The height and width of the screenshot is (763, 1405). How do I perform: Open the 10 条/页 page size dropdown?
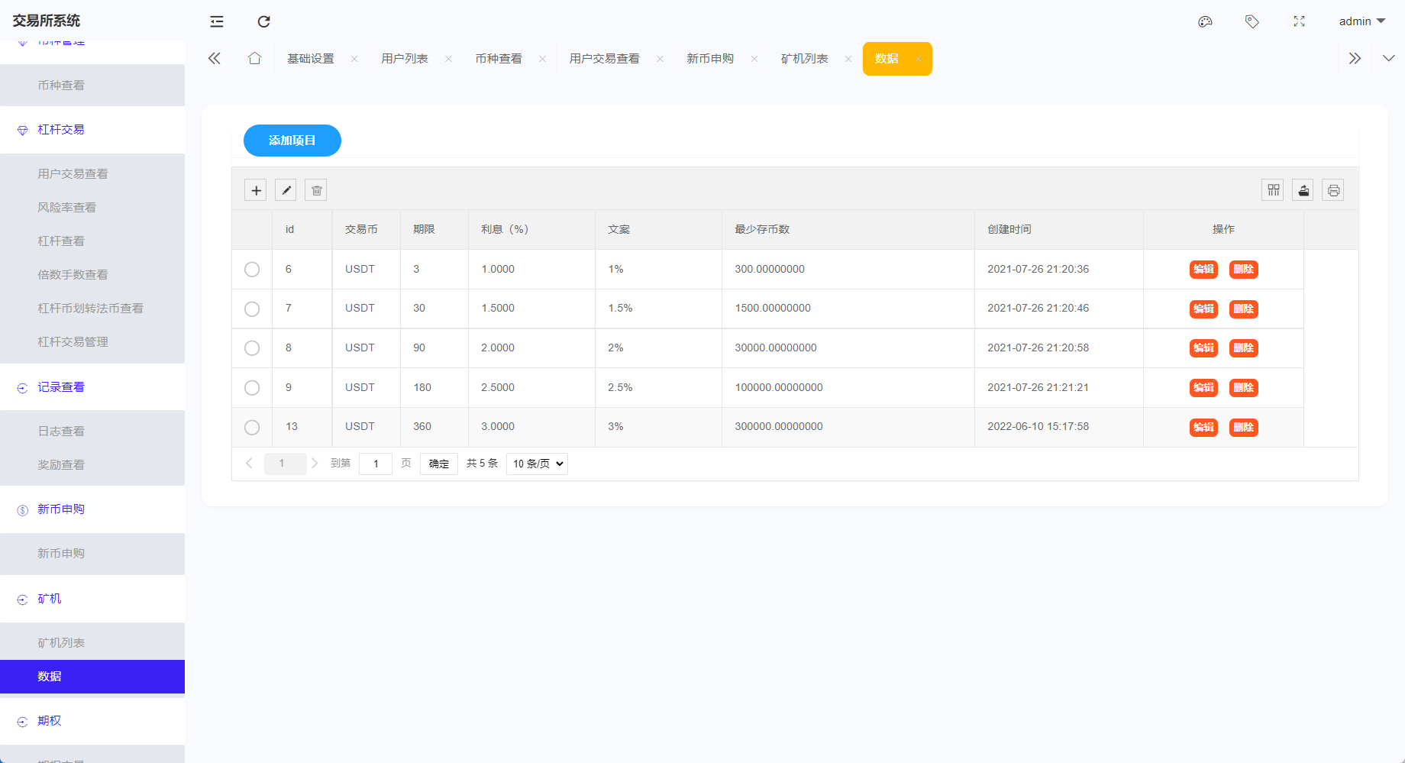[x=537, y=464]
